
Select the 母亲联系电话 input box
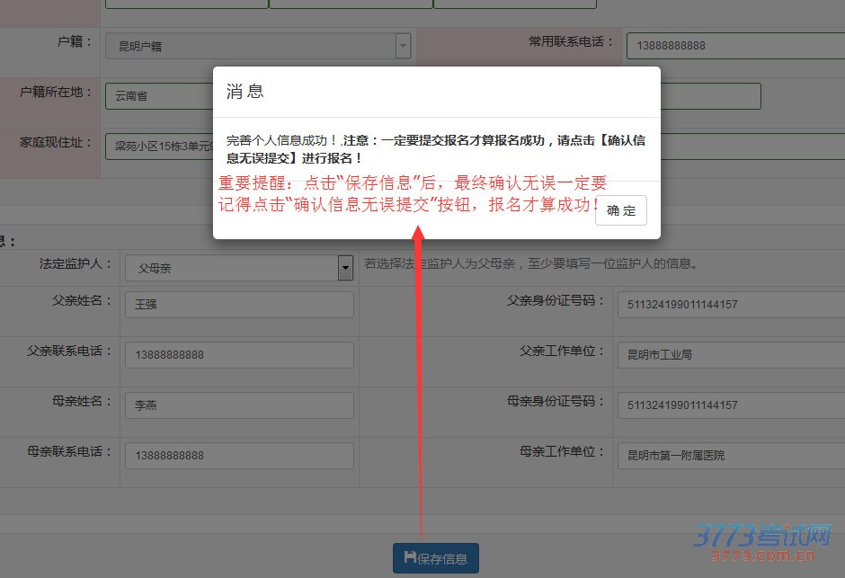tap(238, 456)
